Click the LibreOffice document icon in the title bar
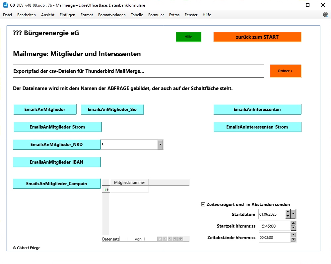The width and height of the screenshot is (331, 264). pyautogui.click(x=6, y=5)
